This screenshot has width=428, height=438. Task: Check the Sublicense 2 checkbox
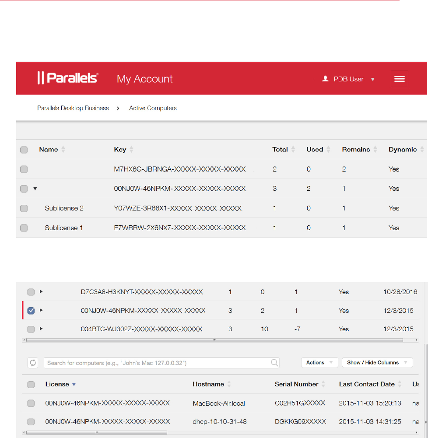(x=24, y=208)
